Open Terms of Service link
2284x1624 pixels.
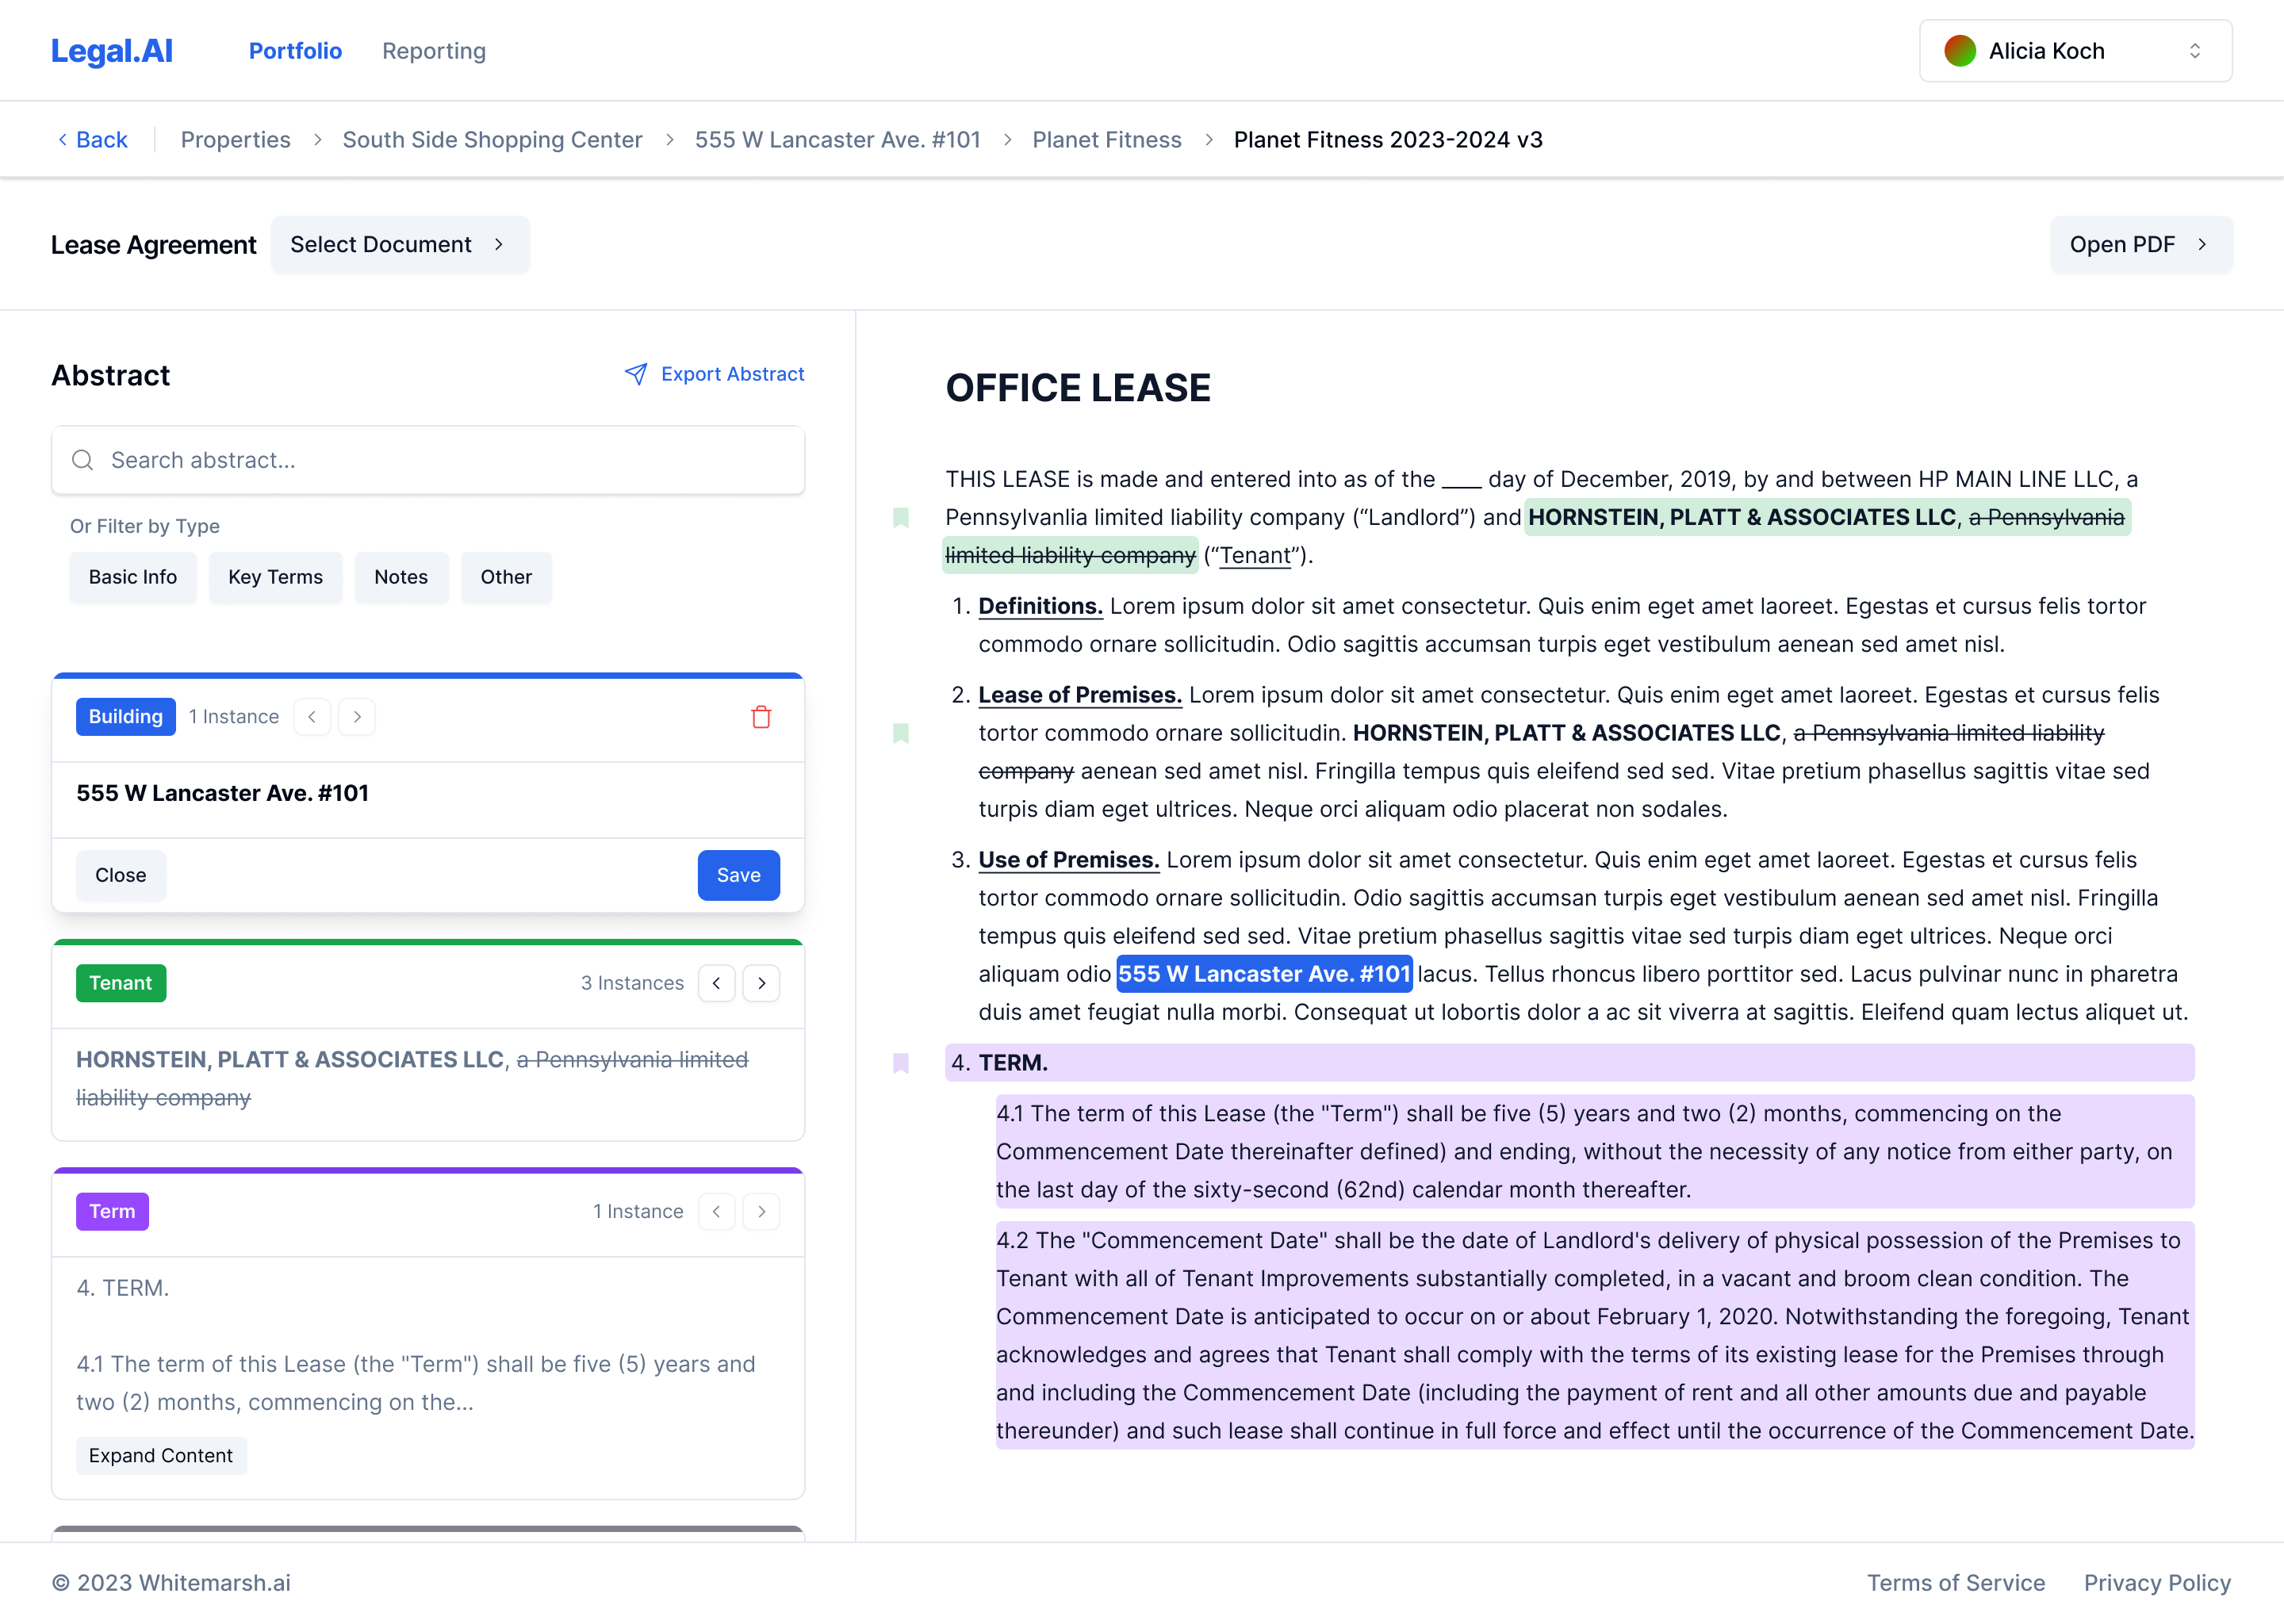1956,1583
